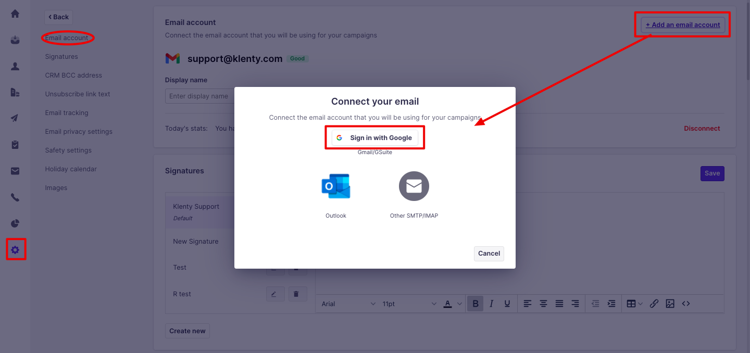Open the text color dropdown arrow
Screen dimensions: 750x353
click(x=459, y=304)
